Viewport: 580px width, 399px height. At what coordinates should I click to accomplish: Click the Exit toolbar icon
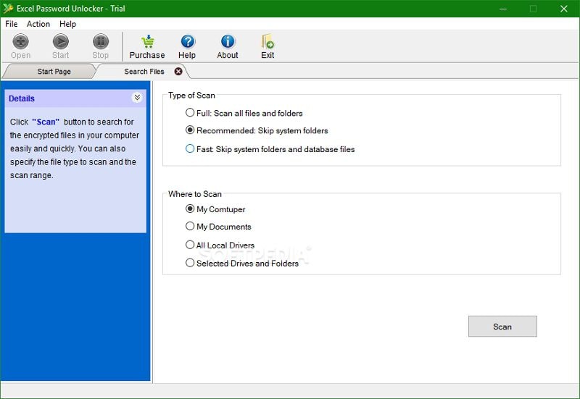point(268,41)
